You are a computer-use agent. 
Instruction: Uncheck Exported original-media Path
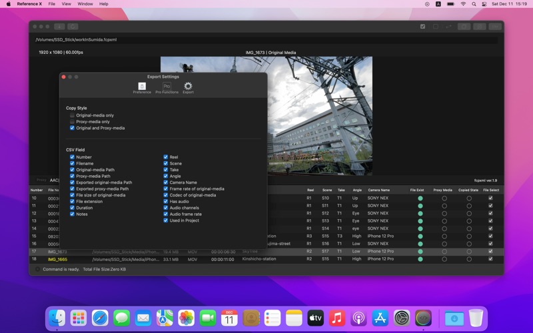72,182
